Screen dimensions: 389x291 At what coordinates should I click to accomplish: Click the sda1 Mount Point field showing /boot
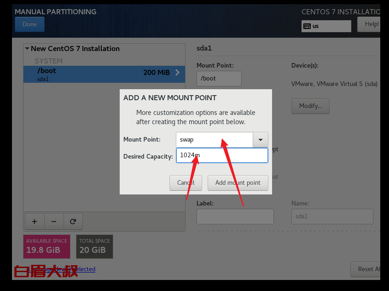pyautogui.click(x=219, y=79)
